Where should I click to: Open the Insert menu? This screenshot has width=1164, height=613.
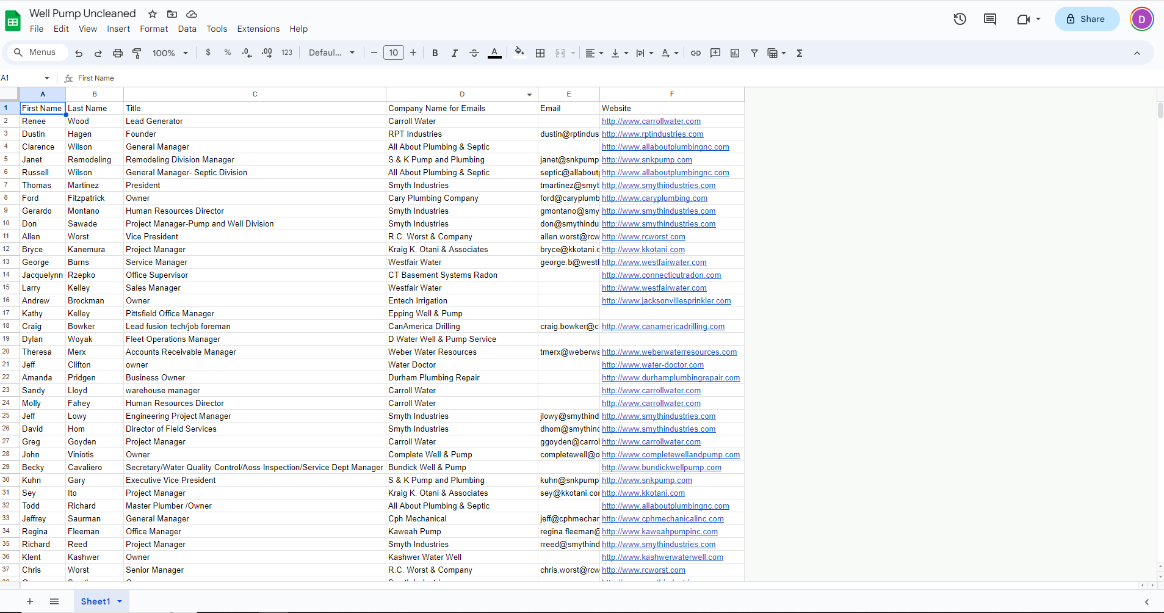point(118,29)
